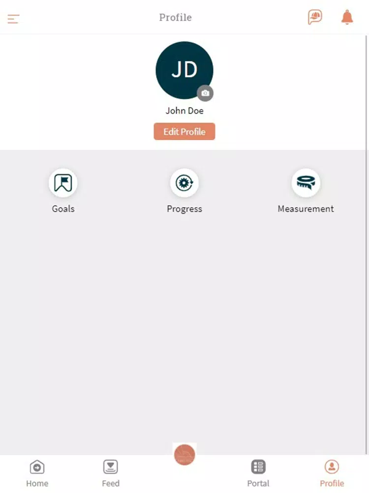Viewport: 369px width, 493px height.
Task: Open Goals via the flag icon
Action: tap(63, 183)
